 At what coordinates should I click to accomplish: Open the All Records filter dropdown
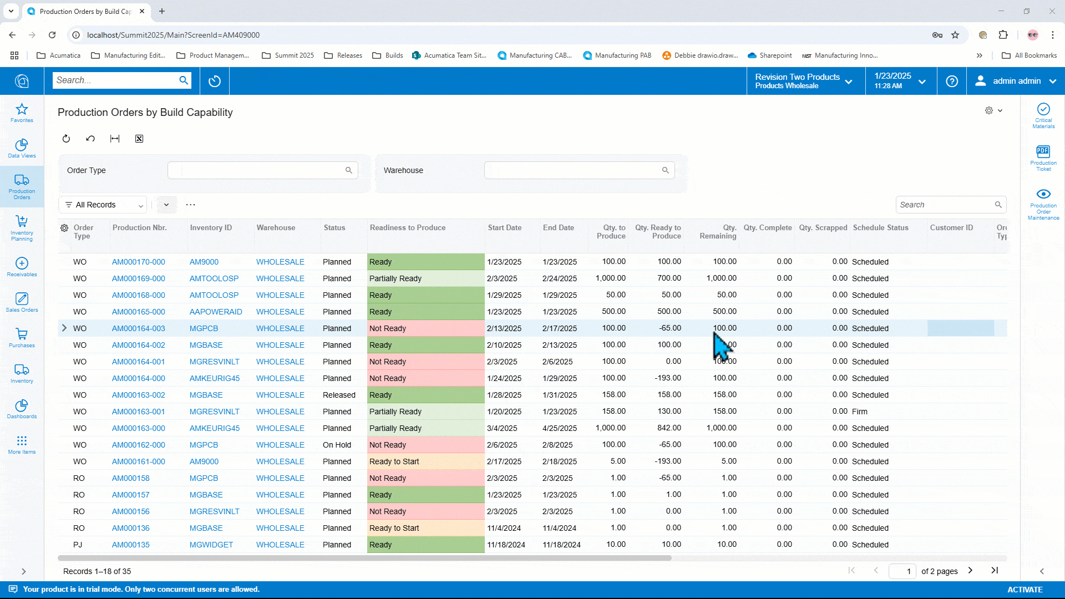(102, 205)
